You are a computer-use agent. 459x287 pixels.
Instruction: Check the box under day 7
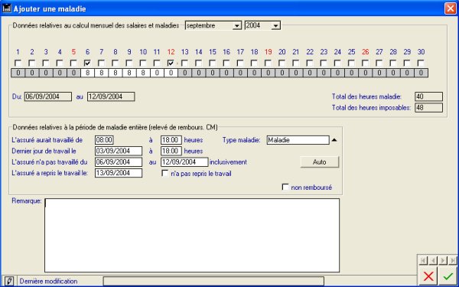point(101,63)
